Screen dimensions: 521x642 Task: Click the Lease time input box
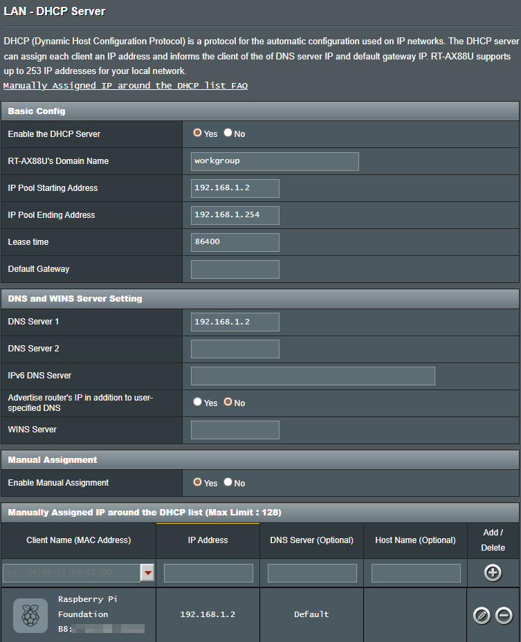tap(235, 242)
